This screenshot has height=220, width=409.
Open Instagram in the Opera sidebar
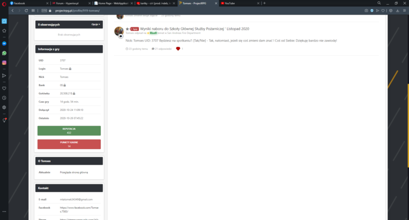[x=4, y=63]
